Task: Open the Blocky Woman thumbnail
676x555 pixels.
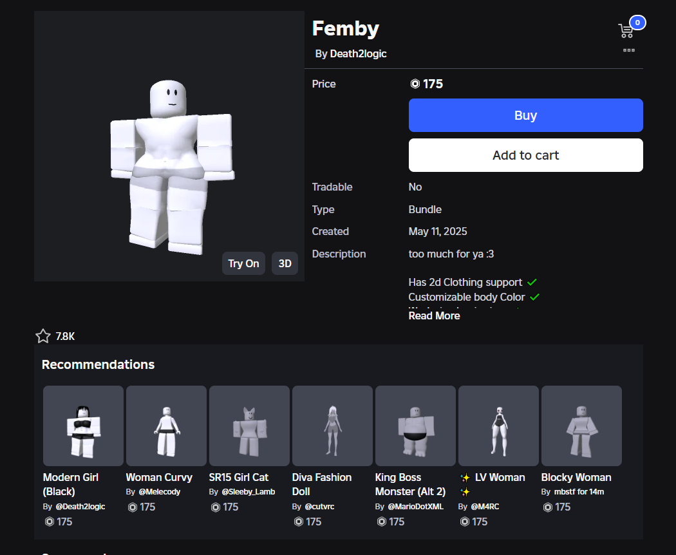Action: click(x=581, y=426)
